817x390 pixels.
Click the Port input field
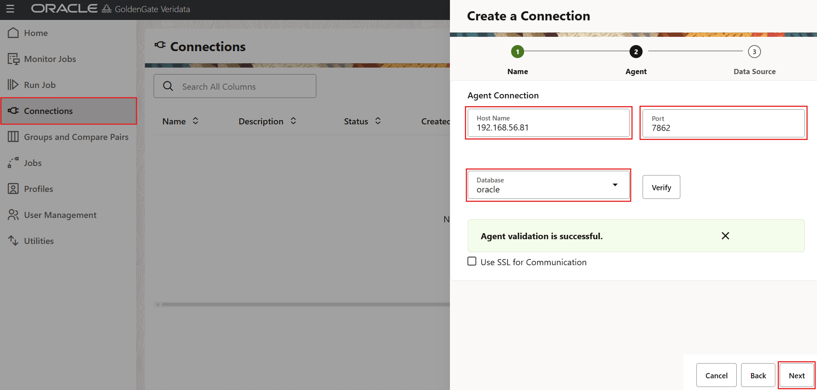tap(723, 123)
